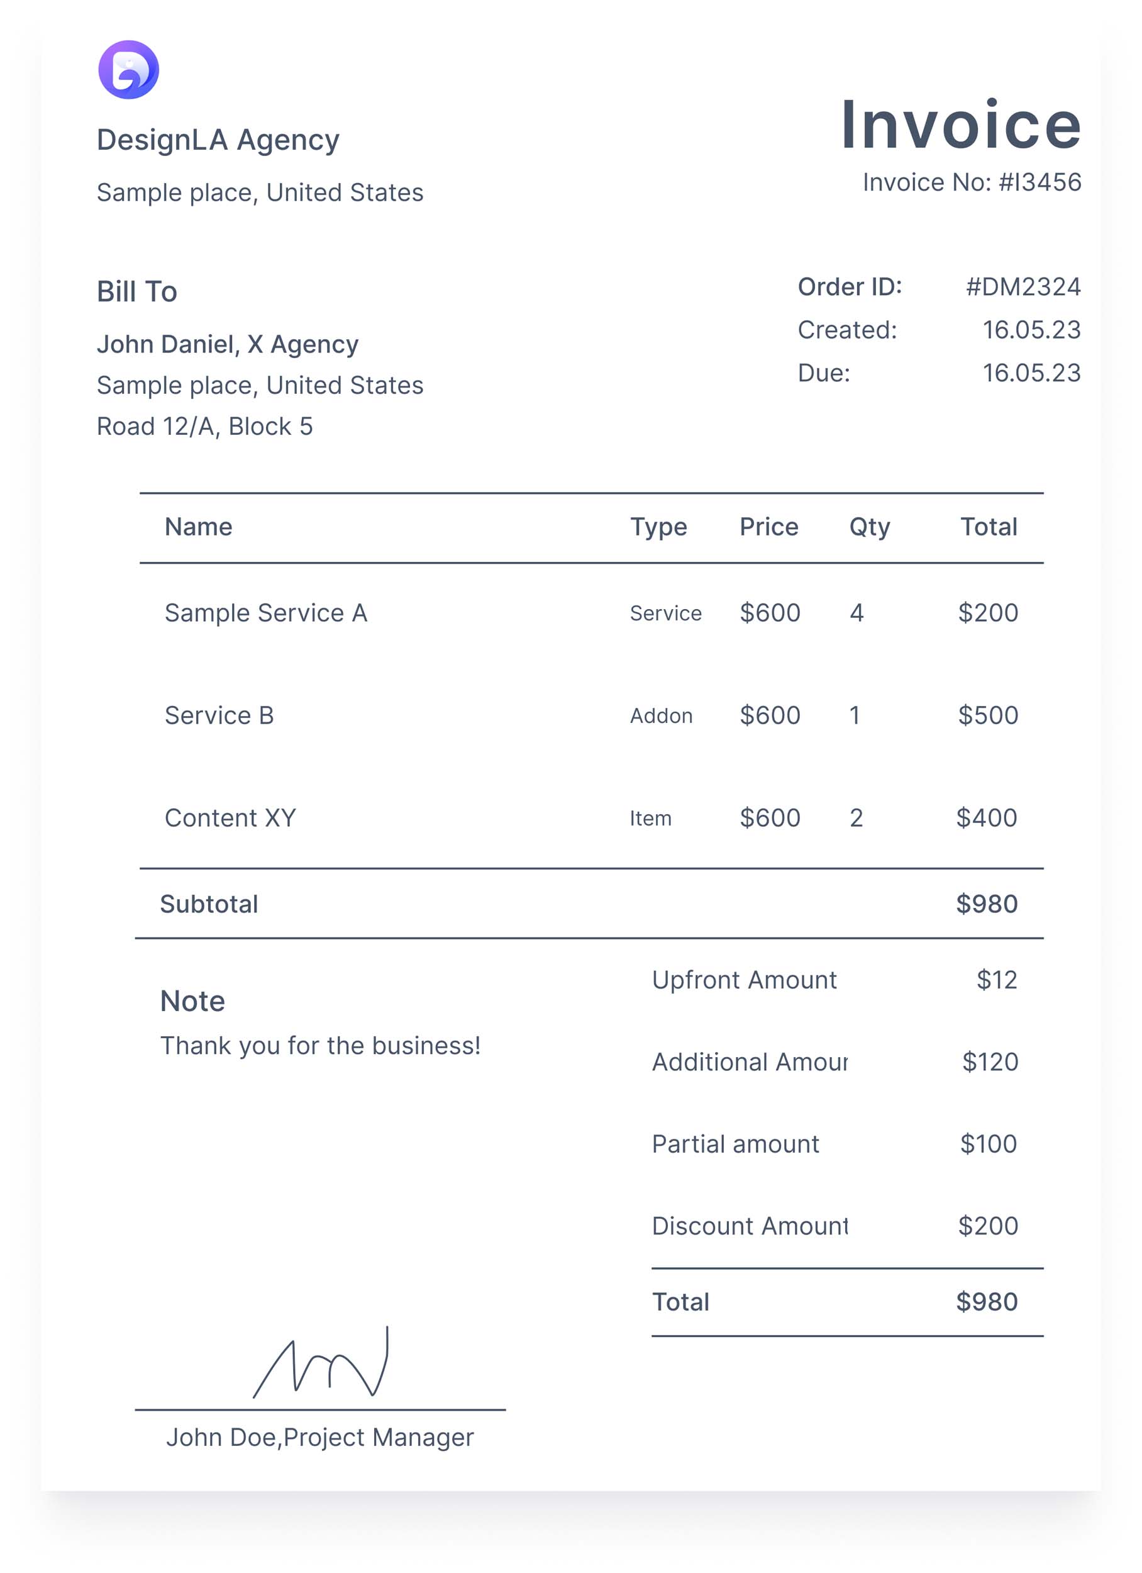Click the Due date value
This screenshot has height=1573, width=1142.
[1031, 373]
